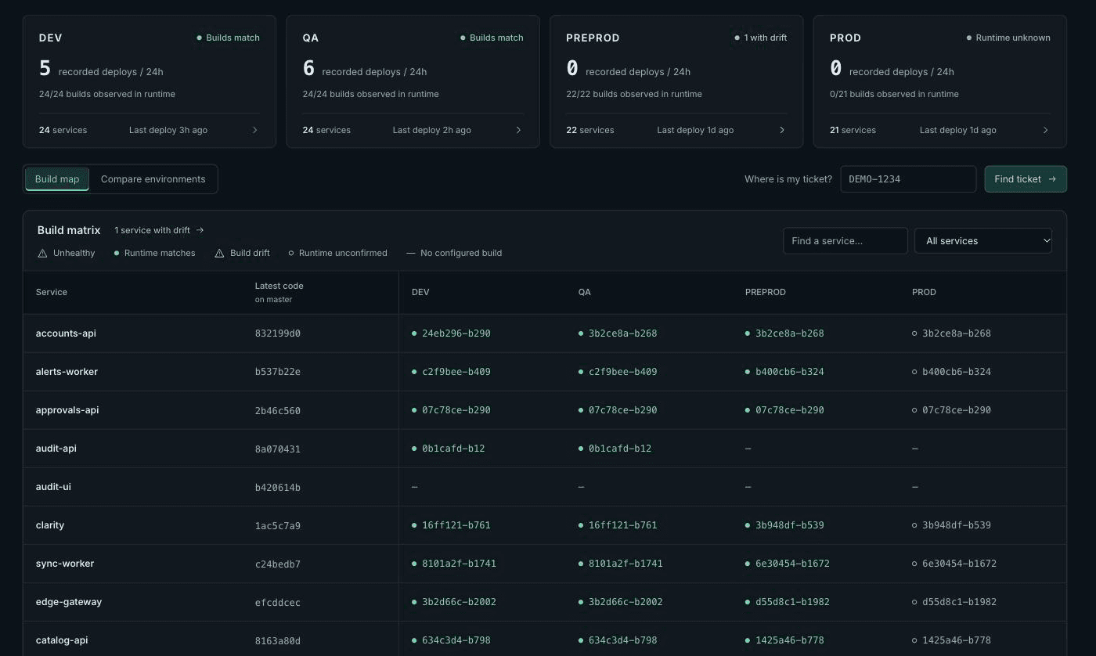This screenshot has height=656, width=1096.
Task: Switch to Compare environments tab
Action: [153, 178]
